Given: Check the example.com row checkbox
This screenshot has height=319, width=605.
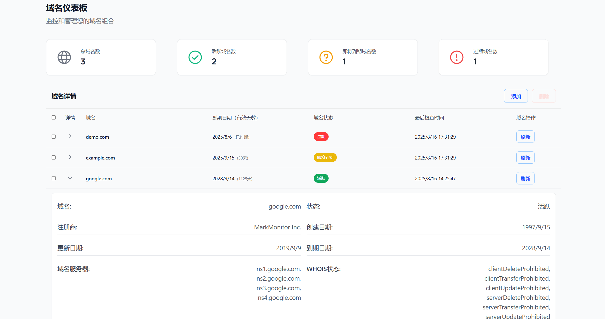Looking at the screenshot, I should coord(54,158).
